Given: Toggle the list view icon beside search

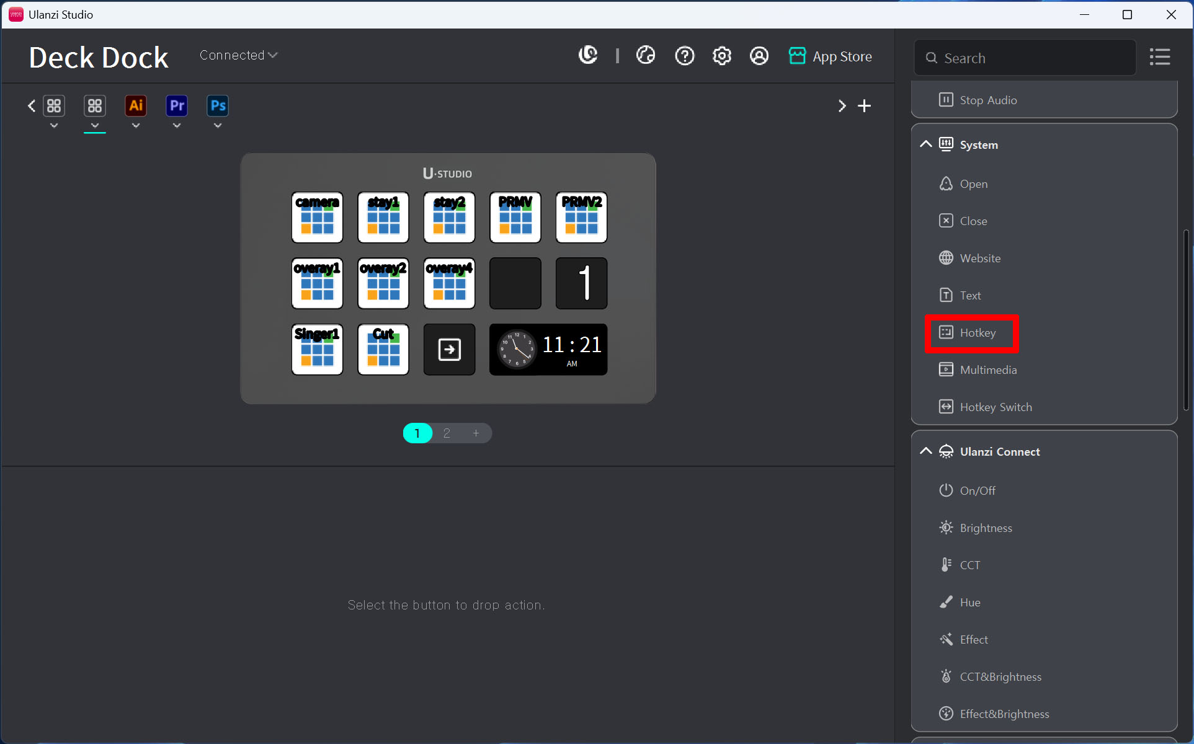Looking at the screenshot, I should 1159,57.
